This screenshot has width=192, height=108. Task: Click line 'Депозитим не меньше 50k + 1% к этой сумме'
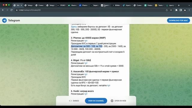pyautogui.click(x=97, y=66)
